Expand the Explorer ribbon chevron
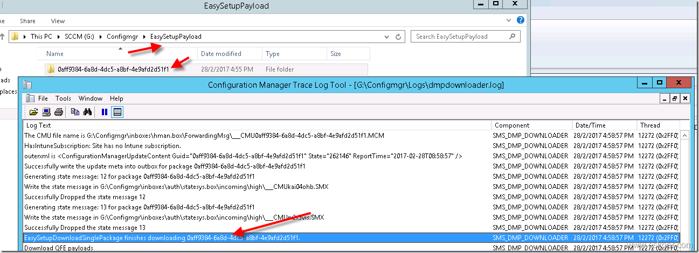The height and width of the screenshot is (253, 699). coord(510,20)
